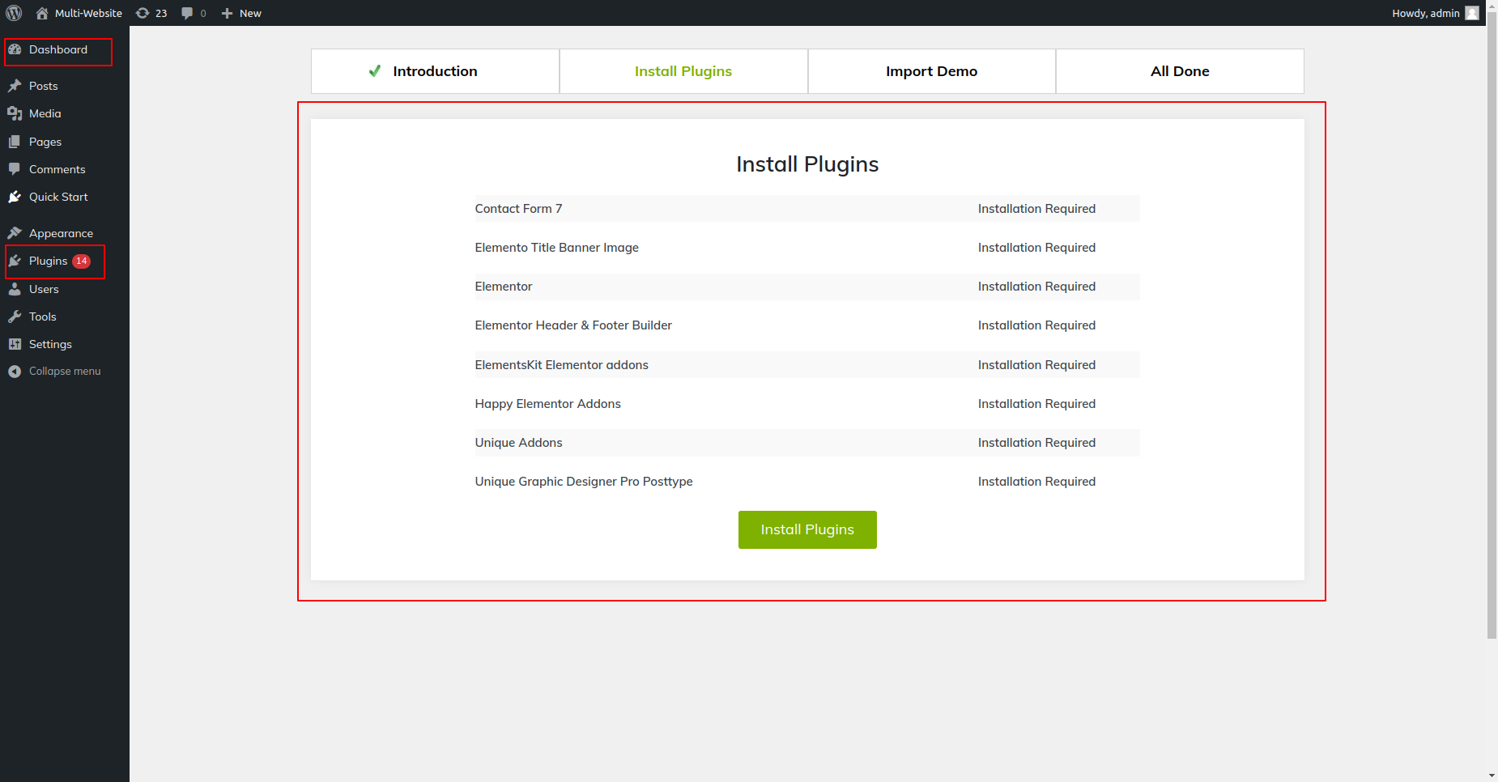
Task: Select the All Done tab
Action: tap(1179, 71)
